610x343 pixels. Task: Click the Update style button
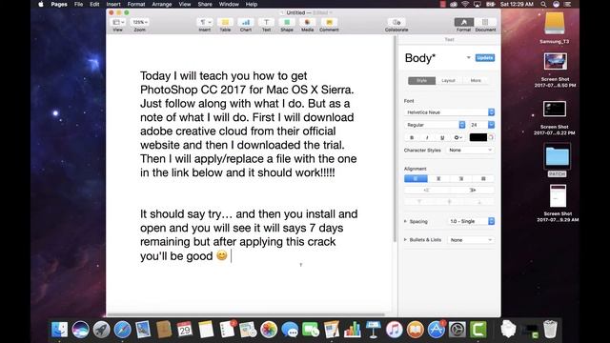tap(485, 57)
